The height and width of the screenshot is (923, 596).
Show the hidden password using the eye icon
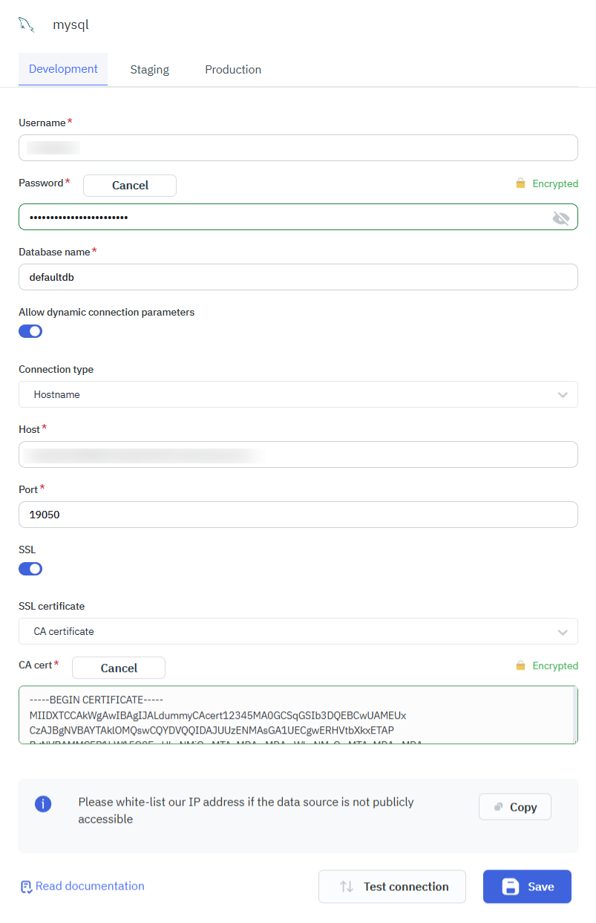[x=561, y=217]
